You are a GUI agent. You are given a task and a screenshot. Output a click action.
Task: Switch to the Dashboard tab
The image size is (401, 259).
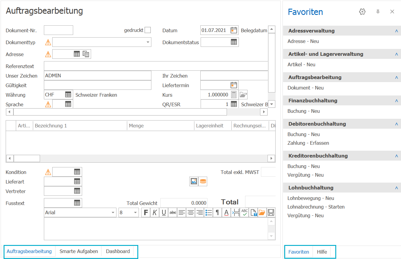[x=118, y=251]
